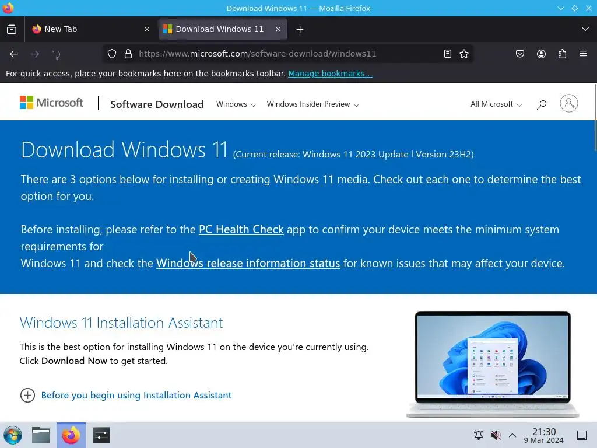Click the Firefox logo in the title bar
Image resolution: width=597 pixels, height=448 pixels.
(x=8, y=8)
